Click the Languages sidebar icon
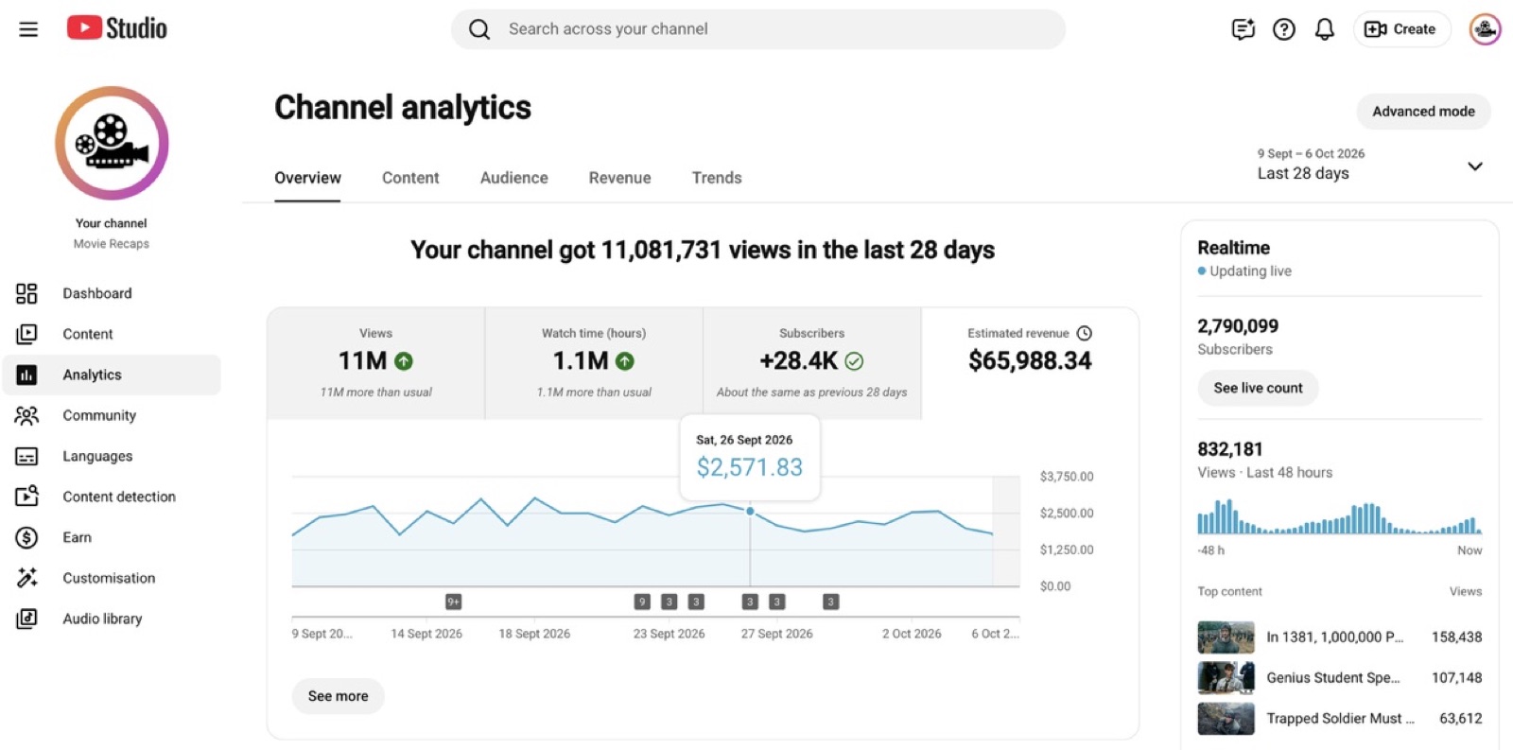 pos(26,456)
